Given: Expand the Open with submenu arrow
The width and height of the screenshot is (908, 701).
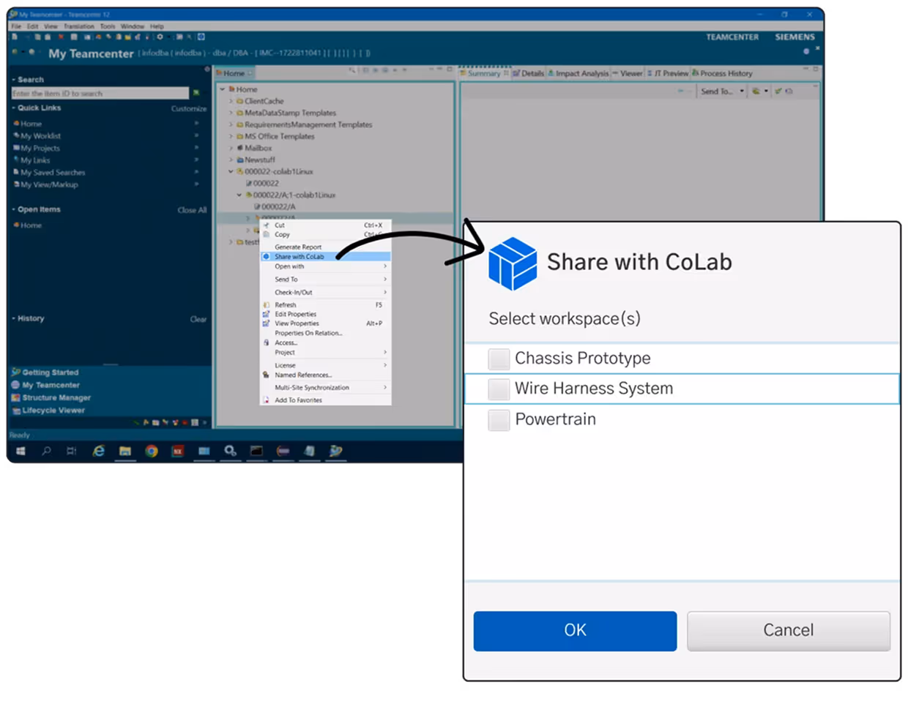Looking at the screenshot, I should pyautogui.click(x=385, y=266).
